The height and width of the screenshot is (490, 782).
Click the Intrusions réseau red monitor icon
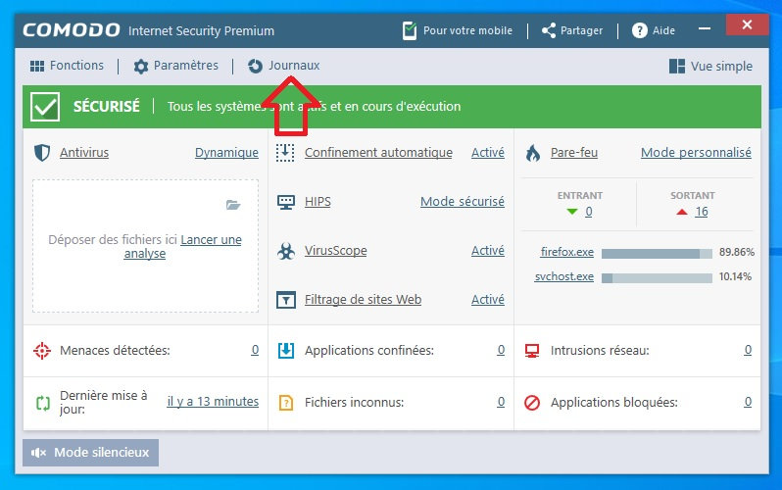click(x=532, y=351)
